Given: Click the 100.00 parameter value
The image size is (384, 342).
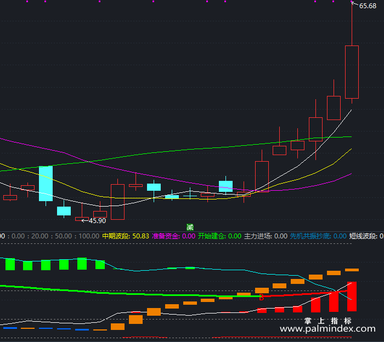Looking at the screenshot, I should tap(89, 236).
